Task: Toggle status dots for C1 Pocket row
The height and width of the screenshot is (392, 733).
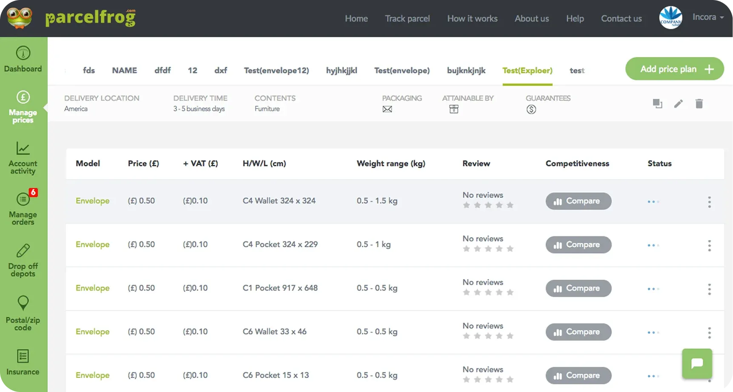Action: tap(653, 289)
